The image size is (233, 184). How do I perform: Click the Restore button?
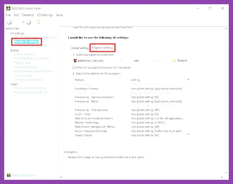[x=182, y=61]
